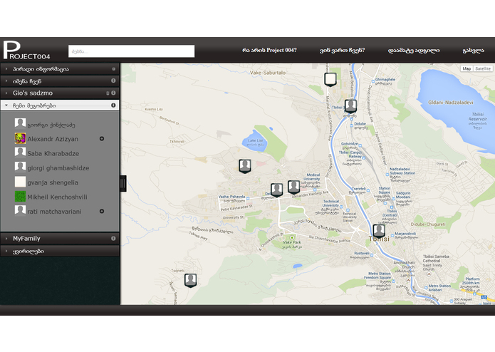The height and width of the screenshot is (352, 495).
Task: Click Alexandr Azizyan's colorful avatar
Action: tap(20, 138)
